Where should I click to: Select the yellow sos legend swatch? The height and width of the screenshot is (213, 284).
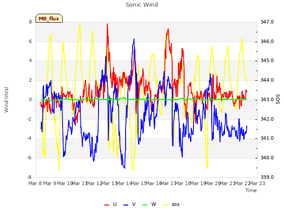166,205
